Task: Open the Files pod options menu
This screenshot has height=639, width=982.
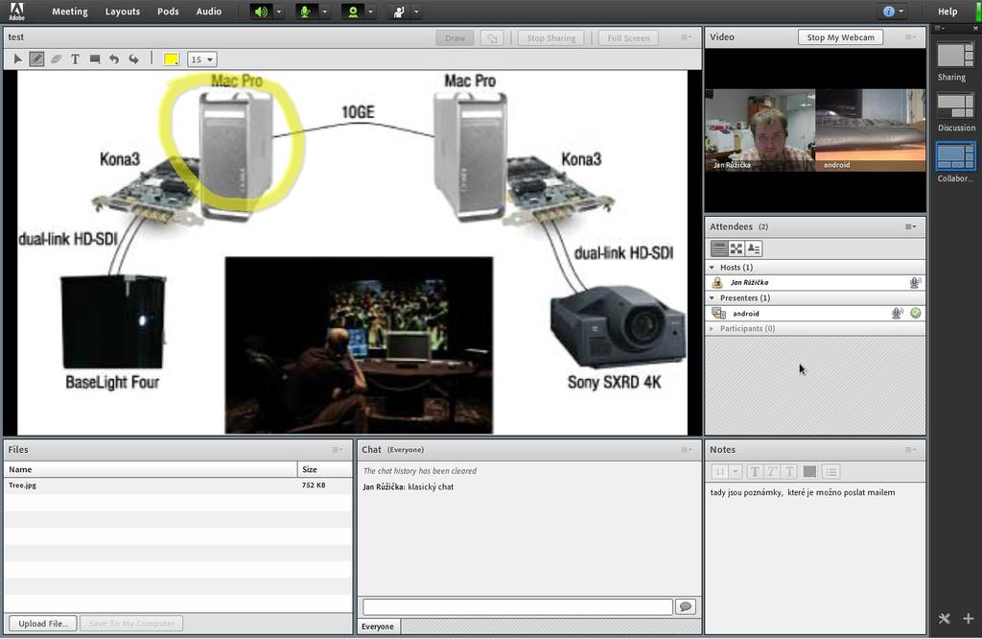Action: (x=337, y=450)
